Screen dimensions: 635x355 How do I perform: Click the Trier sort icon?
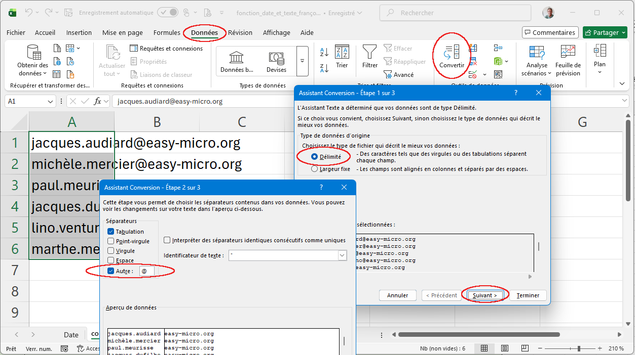click(x=342, y=52)
